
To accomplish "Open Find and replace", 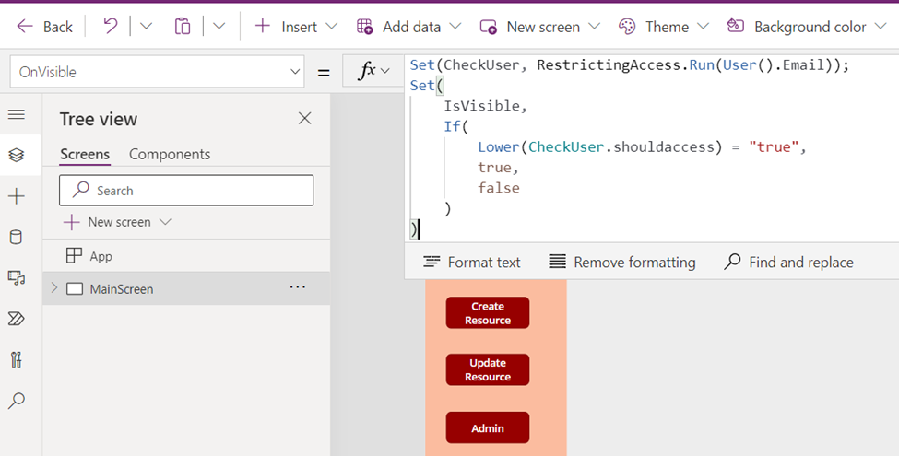I will pos(789,263).
